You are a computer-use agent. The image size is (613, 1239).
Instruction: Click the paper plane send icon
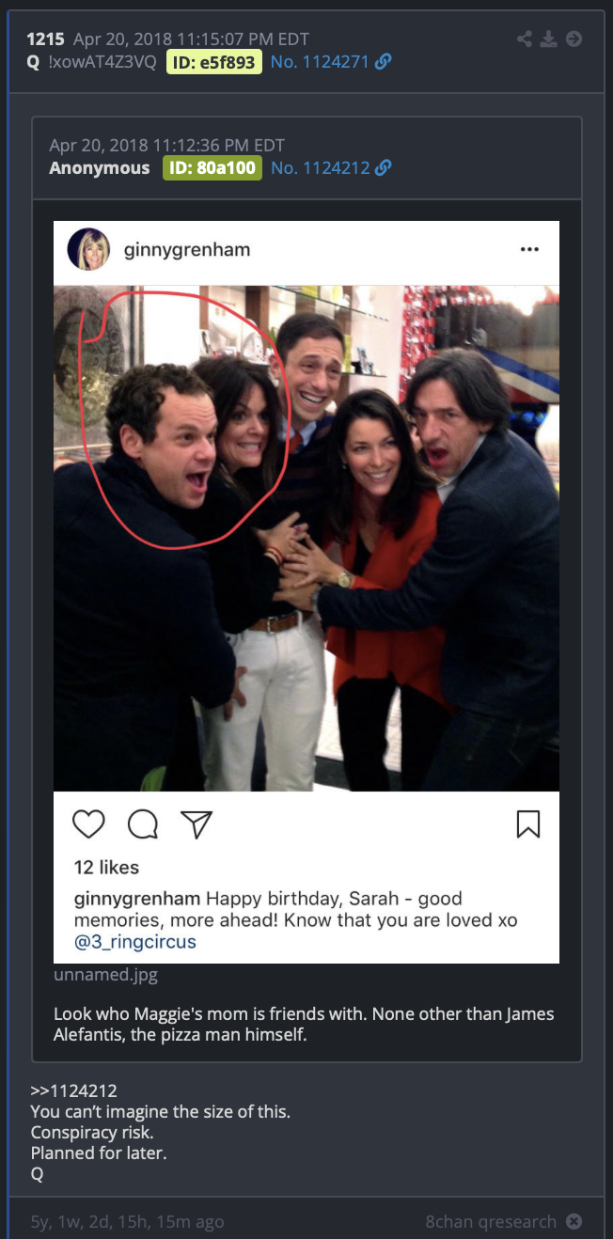click(x=196, y=824)
